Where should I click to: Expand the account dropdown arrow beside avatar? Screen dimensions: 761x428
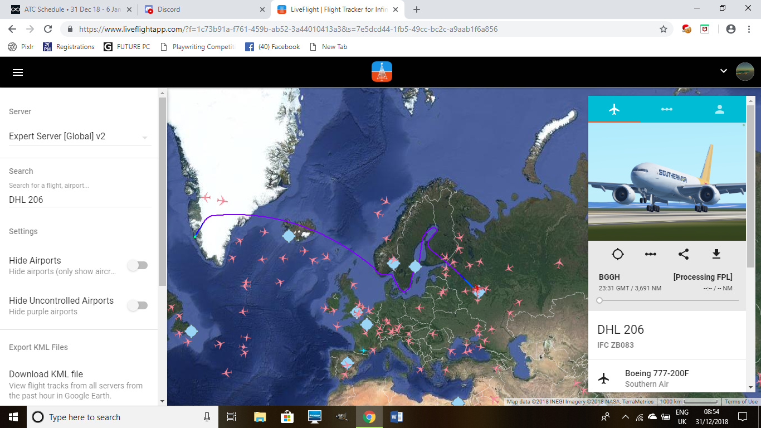click(x=723, y=71)
